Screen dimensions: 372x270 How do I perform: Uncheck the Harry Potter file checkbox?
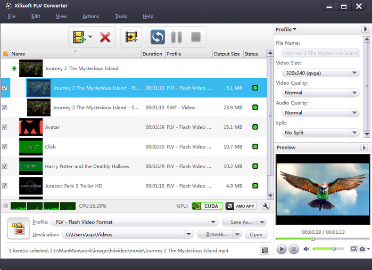coord(5,166)
